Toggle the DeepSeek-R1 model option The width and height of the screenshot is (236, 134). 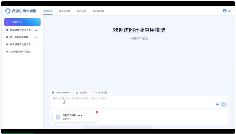pos(61,92)
